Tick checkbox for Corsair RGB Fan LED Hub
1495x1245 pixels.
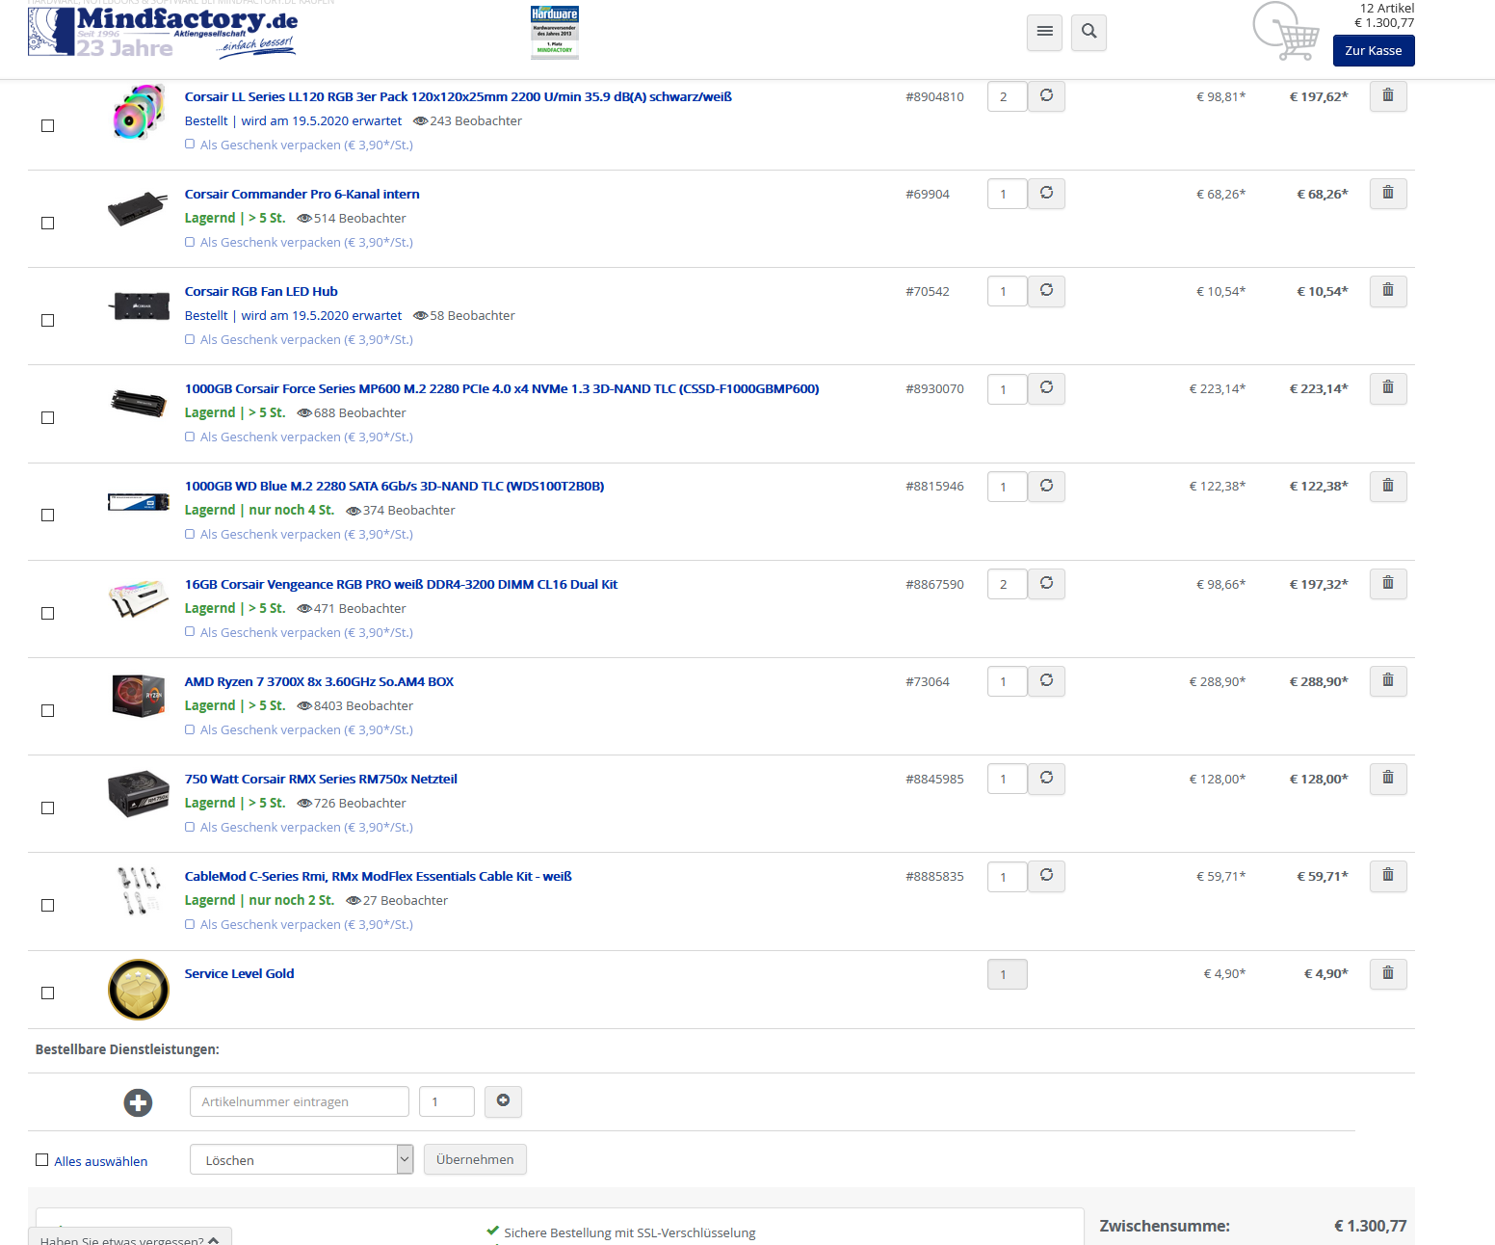[47, 321]
